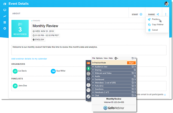Open View menu in control panel
173x113 pixels.
click(106, 58)
